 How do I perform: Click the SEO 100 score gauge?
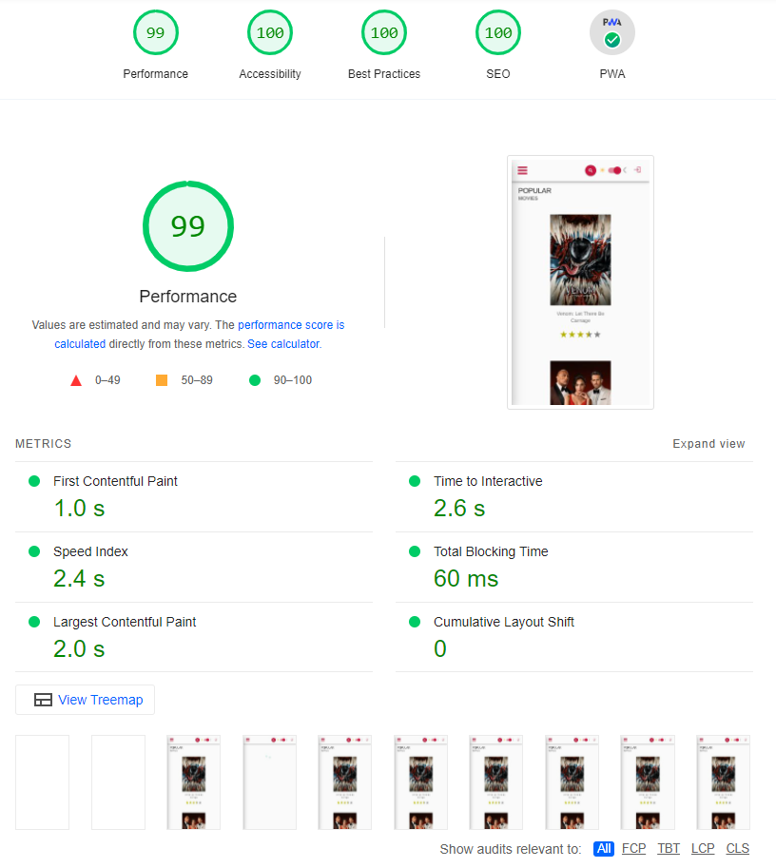(x=497, y=31)
